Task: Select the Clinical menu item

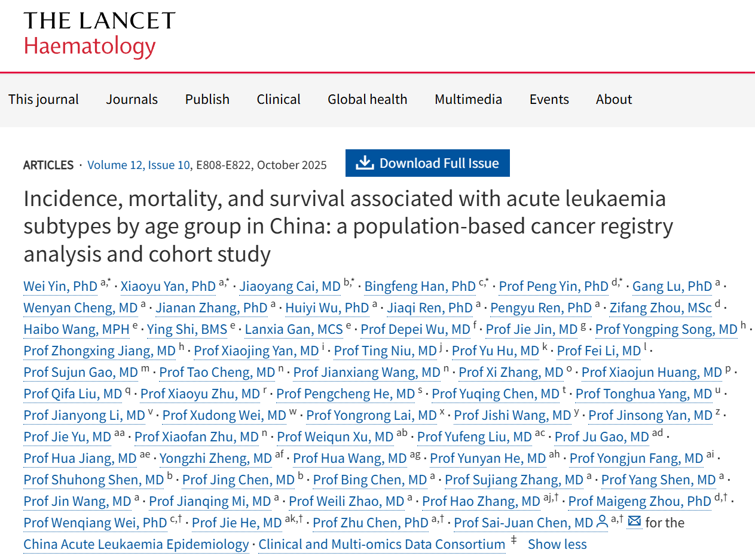Action: [x=279, y=99]
